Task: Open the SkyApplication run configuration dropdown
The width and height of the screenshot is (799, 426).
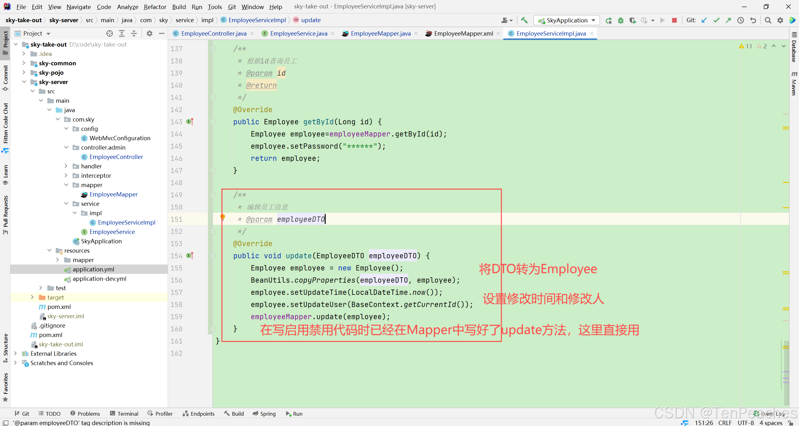Action: (x=566, y=20)
